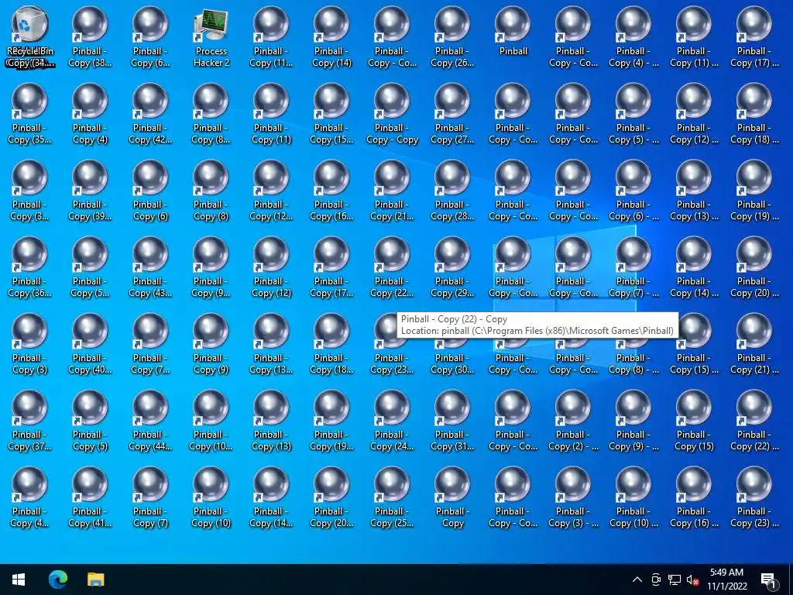
Task: Select the "Pinball - Copy (5)" shortcut
Action: click(90, 421)
